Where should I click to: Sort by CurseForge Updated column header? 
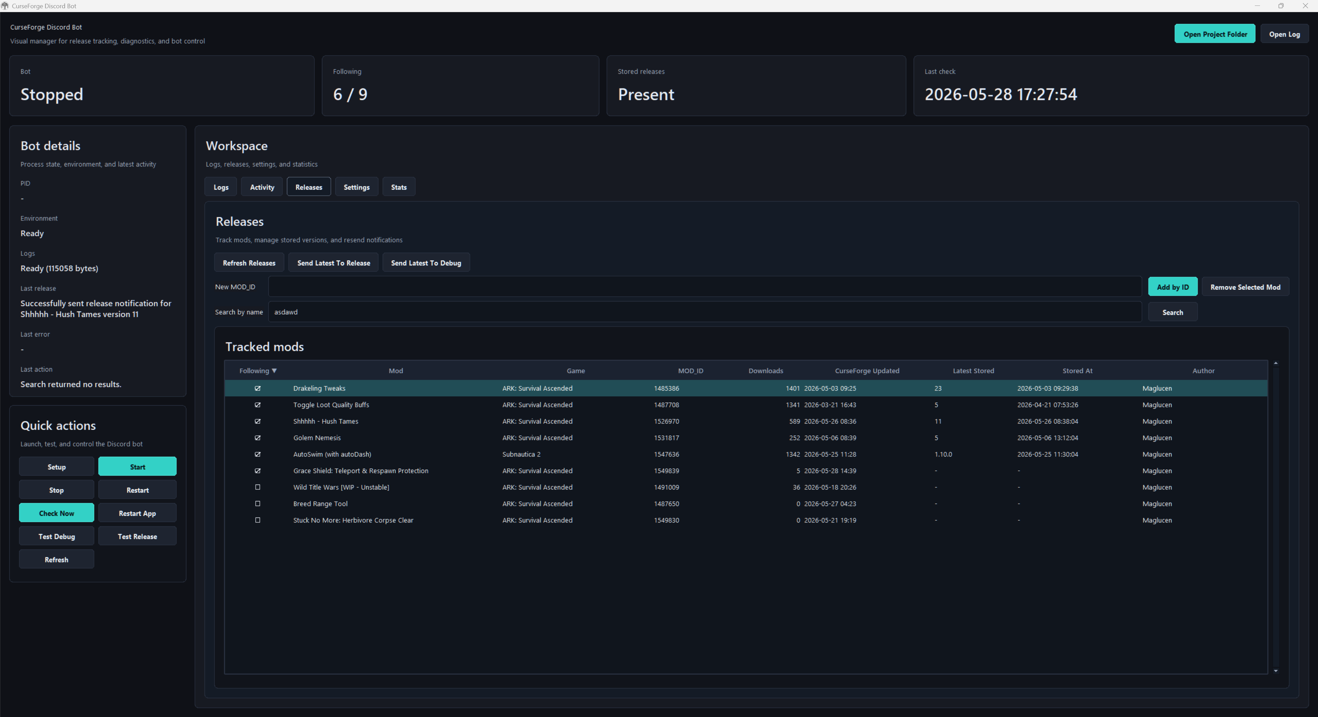click(x=867, y=371)
